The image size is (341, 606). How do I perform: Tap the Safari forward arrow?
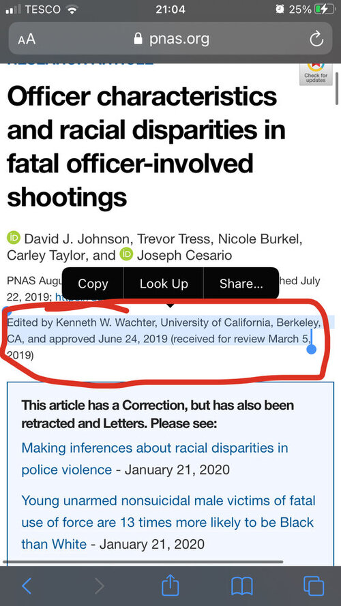[x=100, y=586]
